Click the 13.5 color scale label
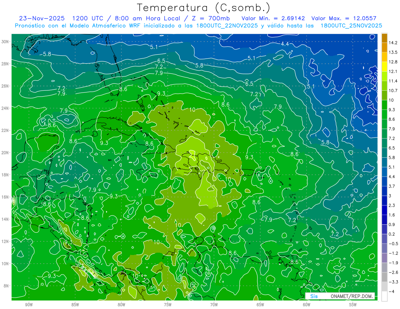This screenshot has height=309, width=400. (x=393, y=52)
